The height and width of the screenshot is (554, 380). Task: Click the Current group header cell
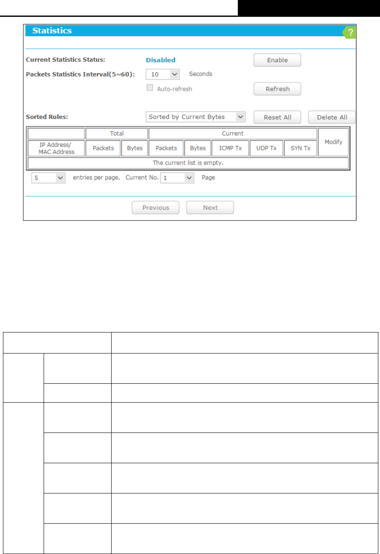(x=233, y=134)
